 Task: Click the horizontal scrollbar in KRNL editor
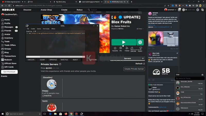(x=55, y=57)
